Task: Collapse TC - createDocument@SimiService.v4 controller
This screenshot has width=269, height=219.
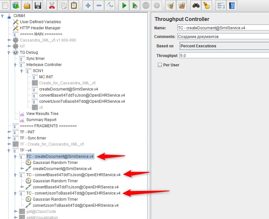Action: click(x=15, y=157)
